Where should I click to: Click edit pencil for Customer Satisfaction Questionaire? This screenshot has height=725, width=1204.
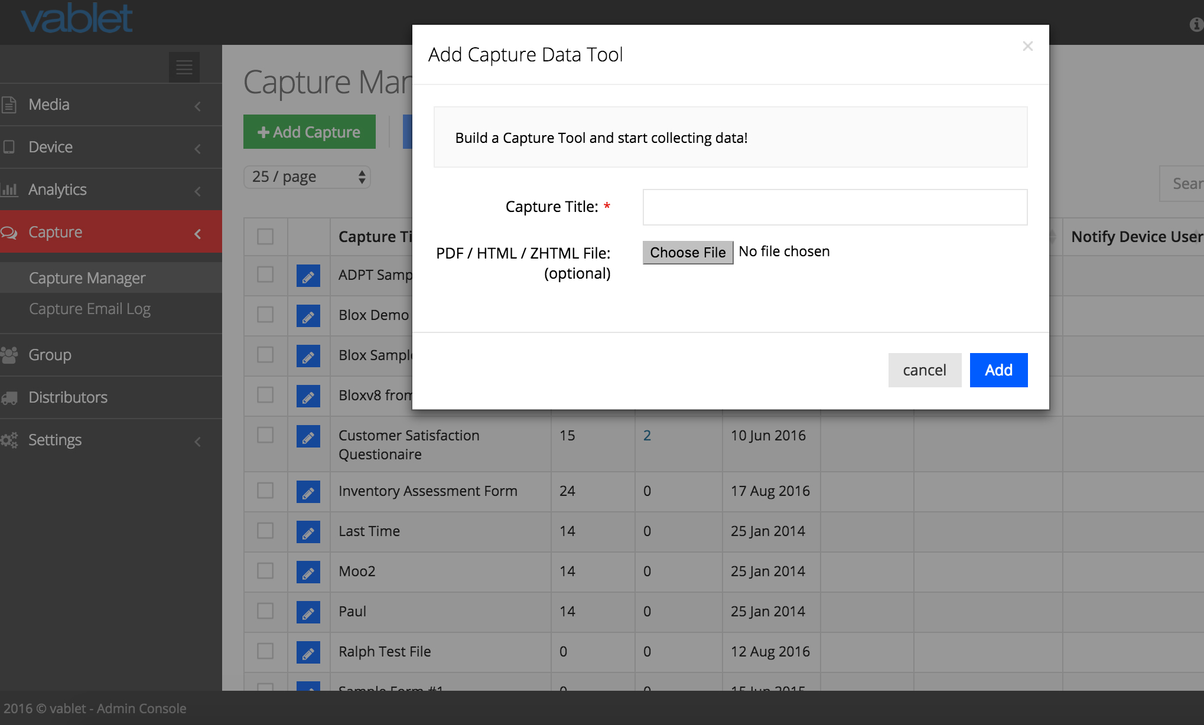[308, 436]
